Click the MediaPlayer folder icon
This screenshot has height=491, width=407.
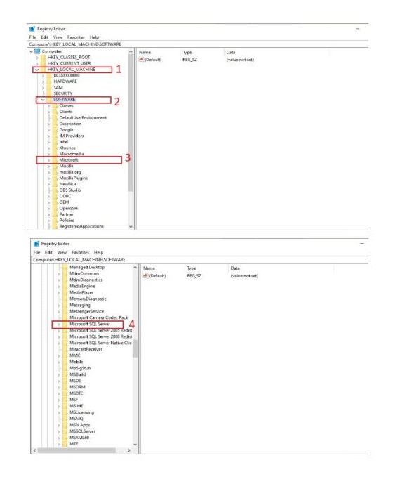point(65,292)
